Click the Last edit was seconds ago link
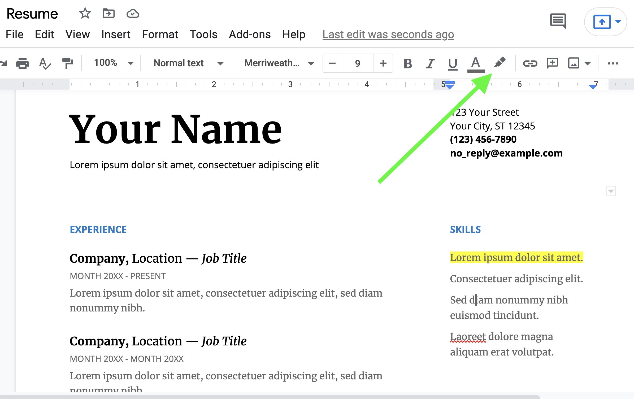 [x=388, y=34]
